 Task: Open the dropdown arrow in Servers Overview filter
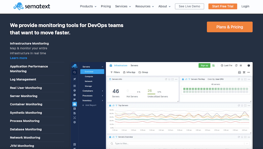pyautogui.click(x=247, y=144)
